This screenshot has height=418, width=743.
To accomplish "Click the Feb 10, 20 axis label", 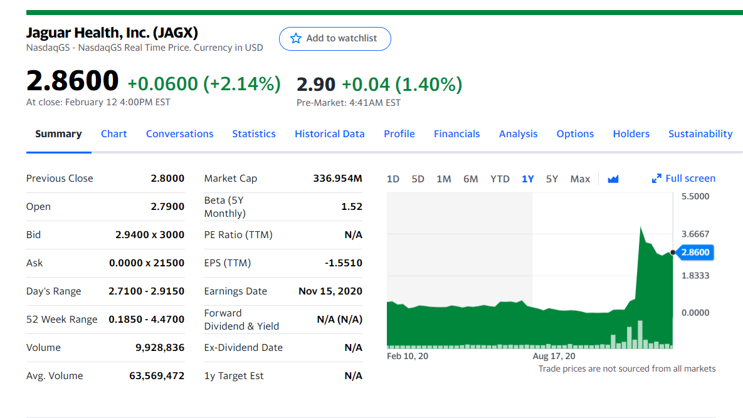I will click(x=408, y=356).
